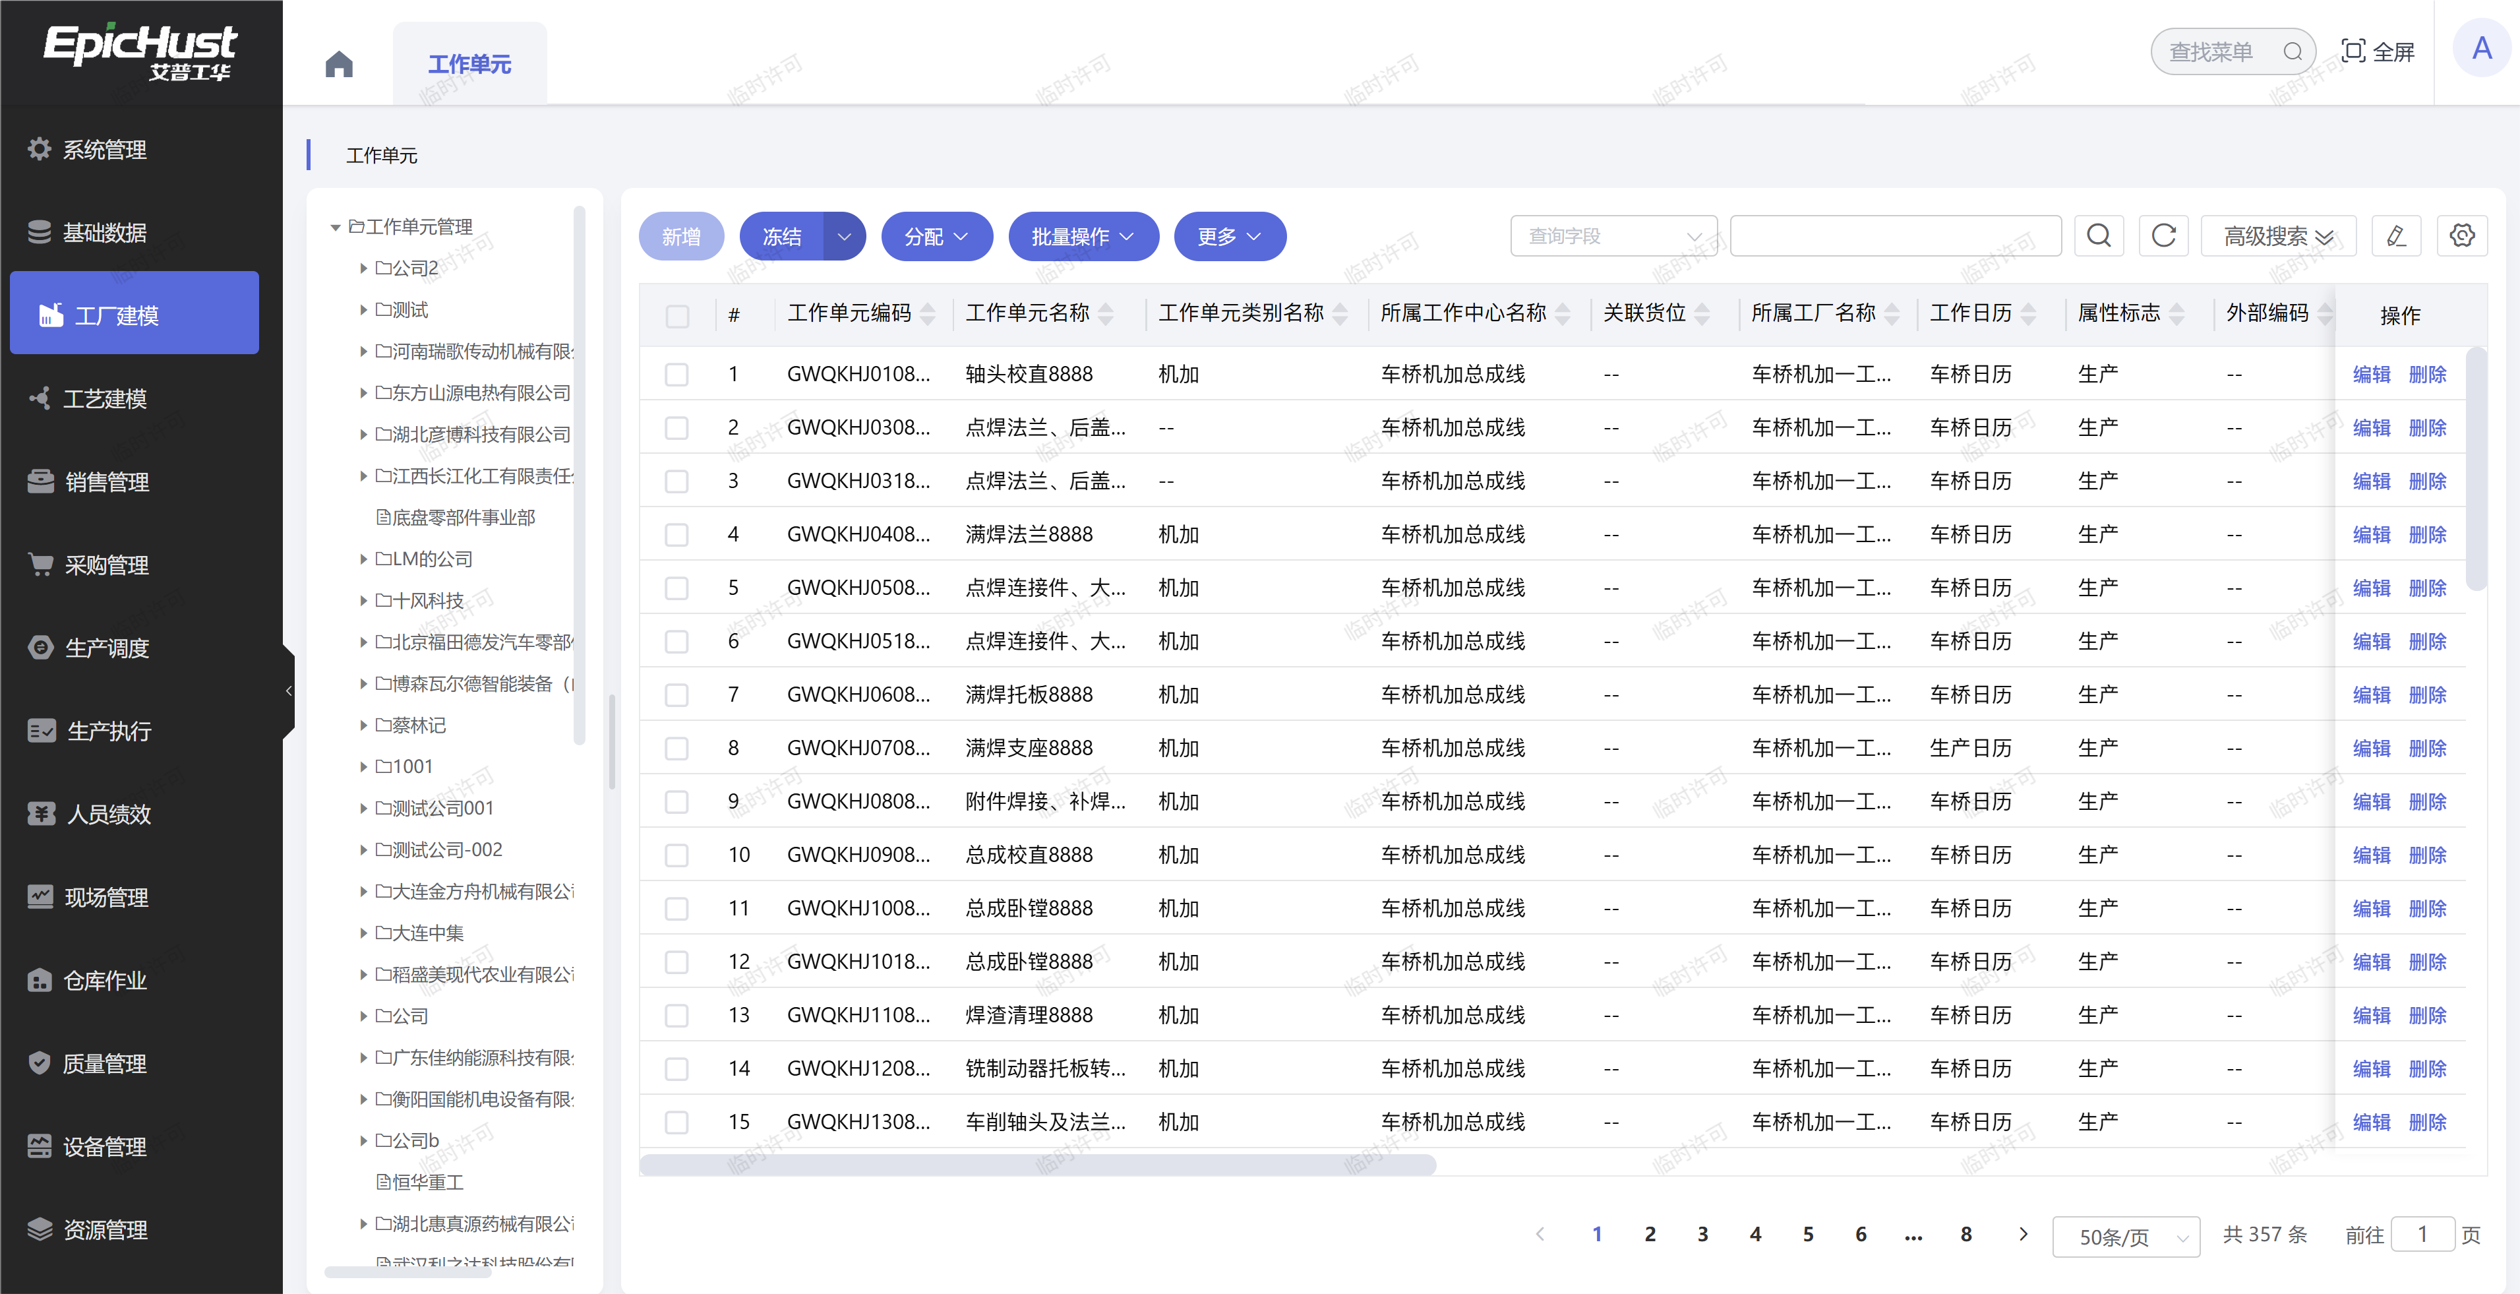Image resolution: width=2520 pixels, height=1294 pixels.
Task: Open 系统管理 in the sidebar
Action: (105, 150)
